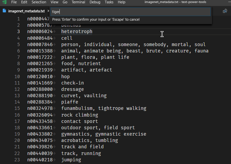Click the file icon on imagenet_metadata.txt tab
231x164 pixels.
pyautogui.click(x=4, y=11)
